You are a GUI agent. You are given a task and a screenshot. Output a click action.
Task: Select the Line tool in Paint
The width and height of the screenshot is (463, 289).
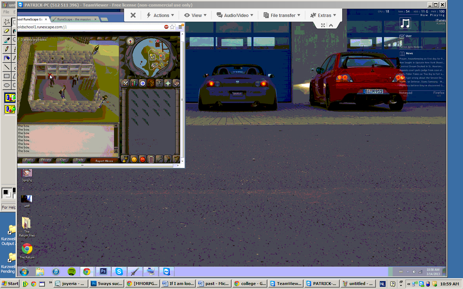pyautogui.click(x=7, y=67)
